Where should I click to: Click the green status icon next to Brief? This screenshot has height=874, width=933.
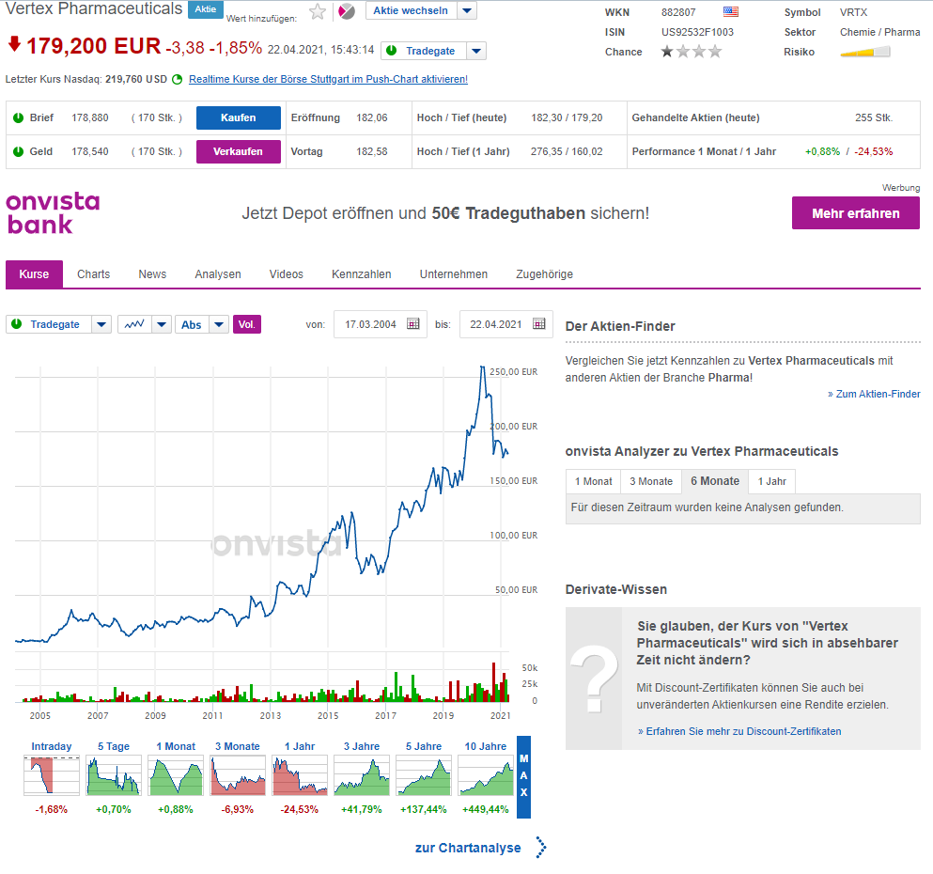pyautogui.click(x=19, y=117)
